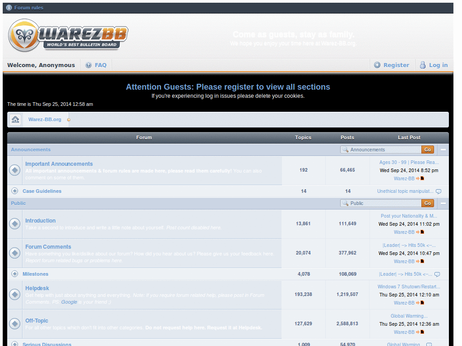Image resolution: width=462 pixels, height=346 pixels.
Task: Click the Last Post column header
Action: tap(409, 137)
